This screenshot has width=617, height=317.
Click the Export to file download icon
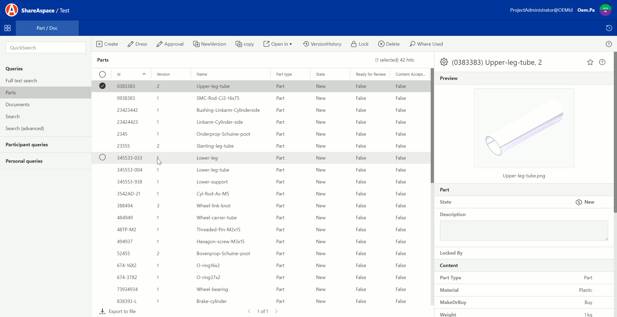click(x=102, y=311)
